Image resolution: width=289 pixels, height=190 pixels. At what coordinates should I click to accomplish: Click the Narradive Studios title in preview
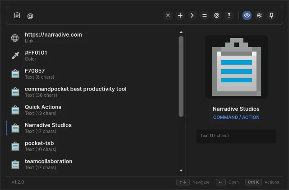point(236,109)
